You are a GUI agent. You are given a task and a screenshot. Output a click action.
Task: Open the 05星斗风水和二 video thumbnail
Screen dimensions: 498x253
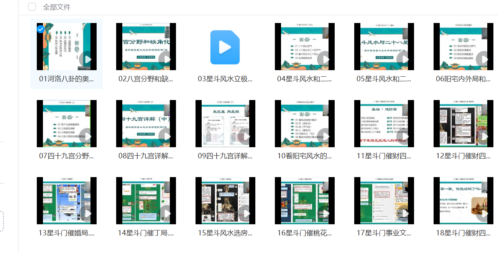click(x=384, y=46)
